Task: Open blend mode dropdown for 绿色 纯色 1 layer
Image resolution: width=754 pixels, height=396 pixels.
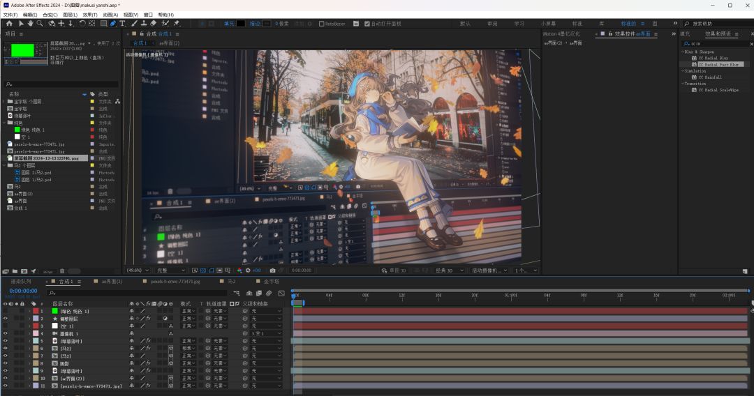Action: [188, 311]
